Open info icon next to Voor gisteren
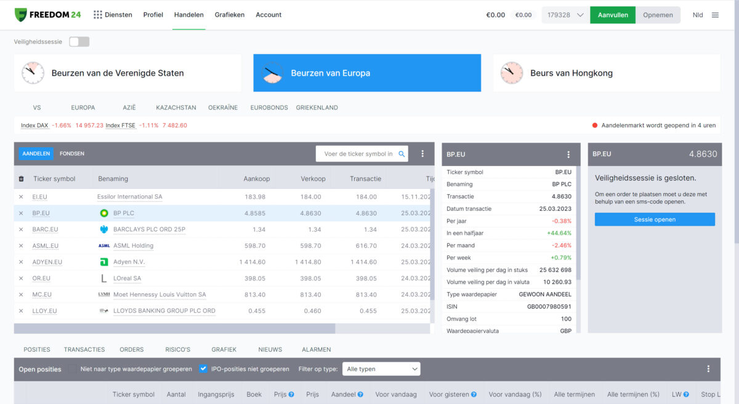 point(474,394)
